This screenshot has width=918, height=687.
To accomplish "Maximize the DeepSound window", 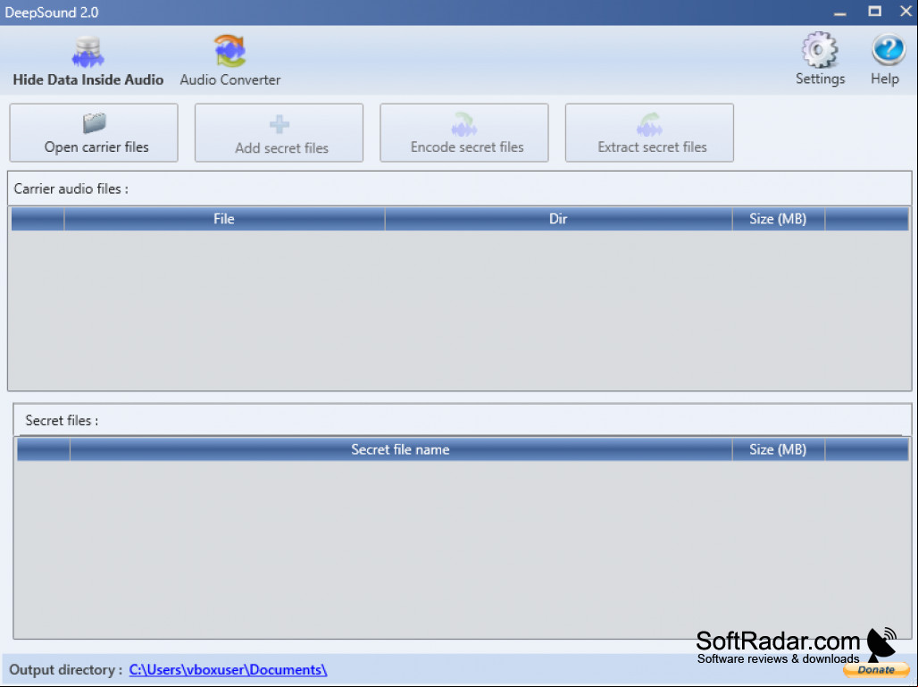I will coord(874,11).
